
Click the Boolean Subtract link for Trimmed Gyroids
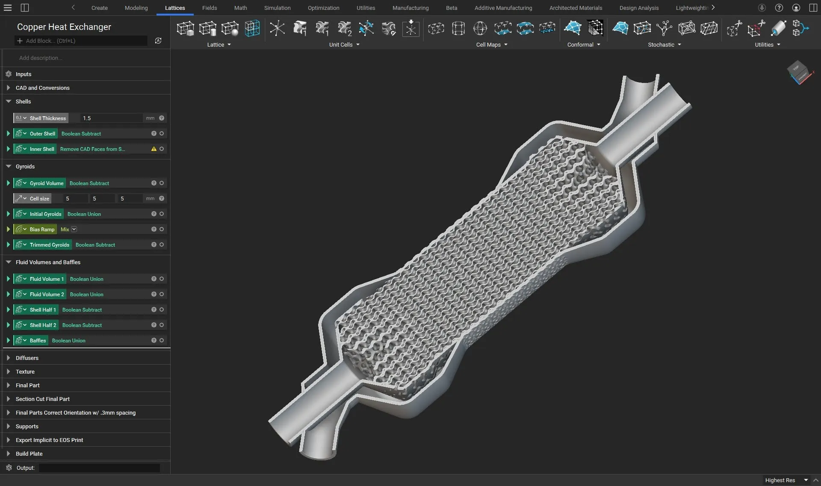pos(95,245)
